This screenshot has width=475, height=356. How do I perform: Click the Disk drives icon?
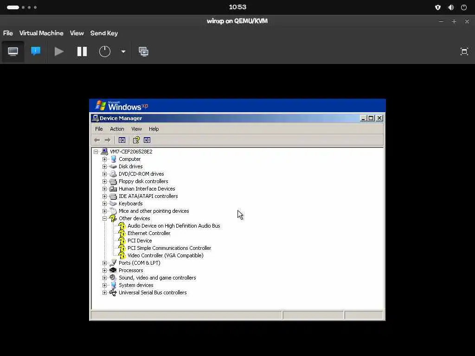113,166
